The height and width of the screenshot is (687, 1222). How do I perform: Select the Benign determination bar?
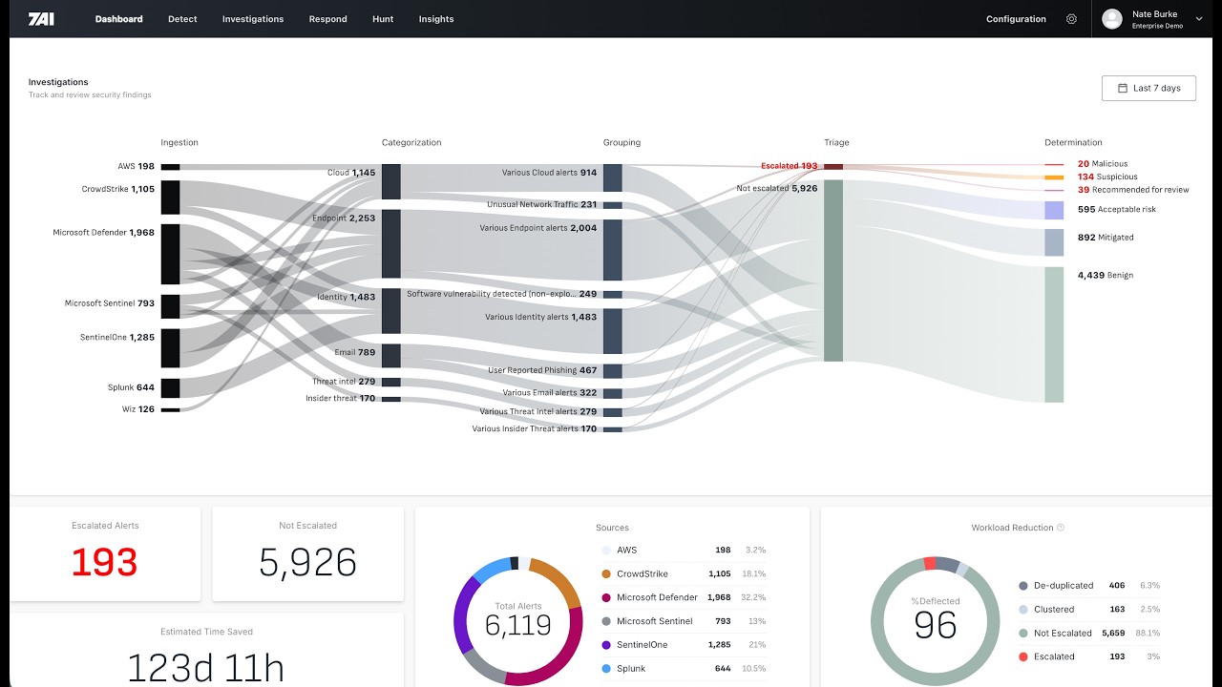[1054, 335]
